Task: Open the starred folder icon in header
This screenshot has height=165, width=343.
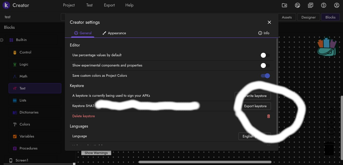Action: (x=284, y=5)
